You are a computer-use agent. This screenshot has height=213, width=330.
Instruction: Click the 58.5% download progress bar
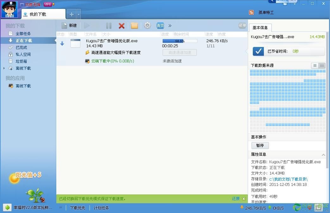coord(180,41)
